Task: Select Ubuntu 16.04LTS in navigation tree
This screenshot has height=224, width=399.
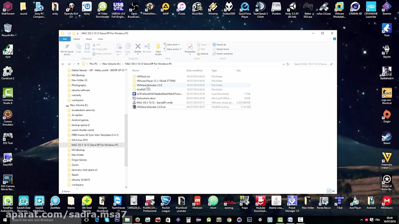Action: click(x=81, y=180)
